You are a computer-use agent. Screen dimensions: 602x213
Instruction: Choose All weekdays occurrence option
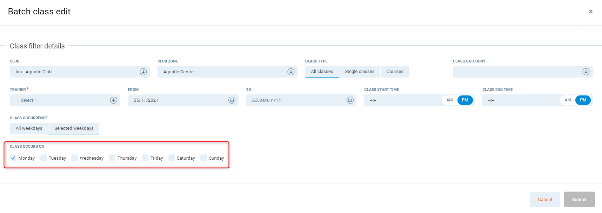(29, 128)
